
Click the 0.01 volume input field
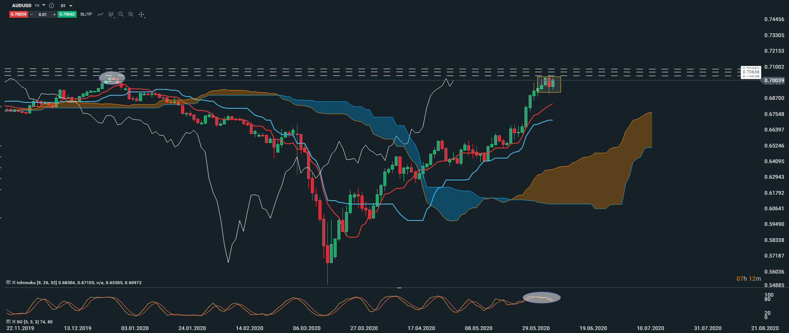(x=43, y=14)
